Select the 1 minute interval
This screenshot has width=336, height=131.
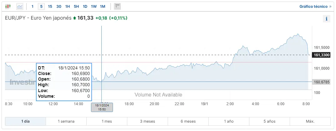pos(33,7)
